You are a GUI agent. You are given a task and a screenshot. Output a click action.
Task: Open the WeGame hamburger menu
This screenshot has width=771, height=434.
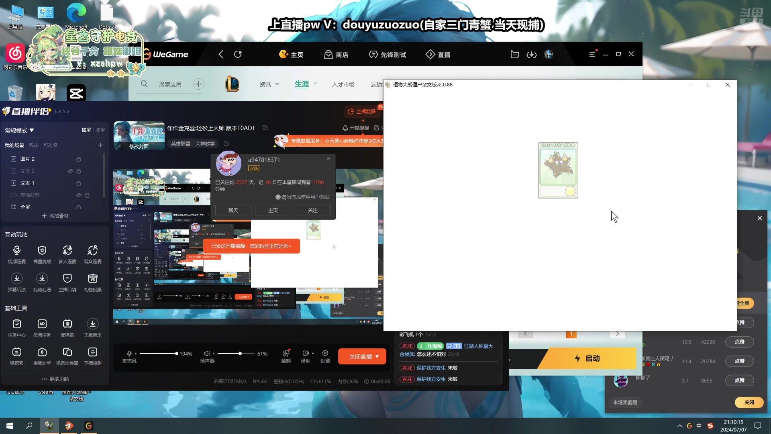point(592,54)
